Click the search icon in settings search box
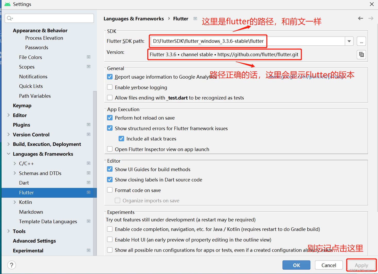The height and width of the screenshot is (274, 378). [x=10, y=18]
